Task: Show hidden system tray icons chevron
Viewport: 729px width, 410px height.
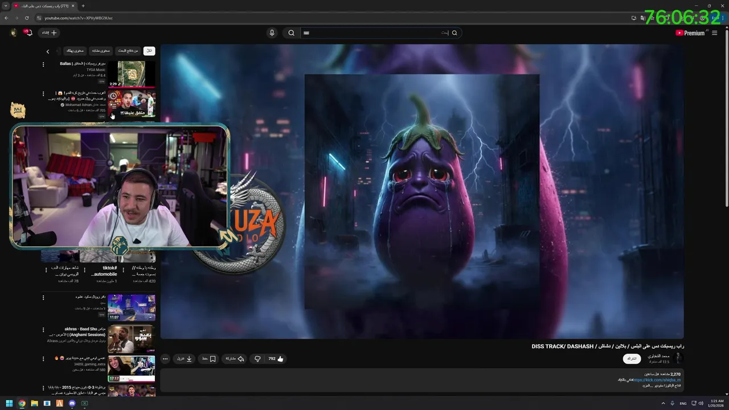Action: (x=664, y=403)
